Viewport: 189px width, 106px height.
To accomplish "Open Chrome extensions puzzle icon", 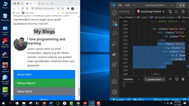I will (x=68, y=9).
